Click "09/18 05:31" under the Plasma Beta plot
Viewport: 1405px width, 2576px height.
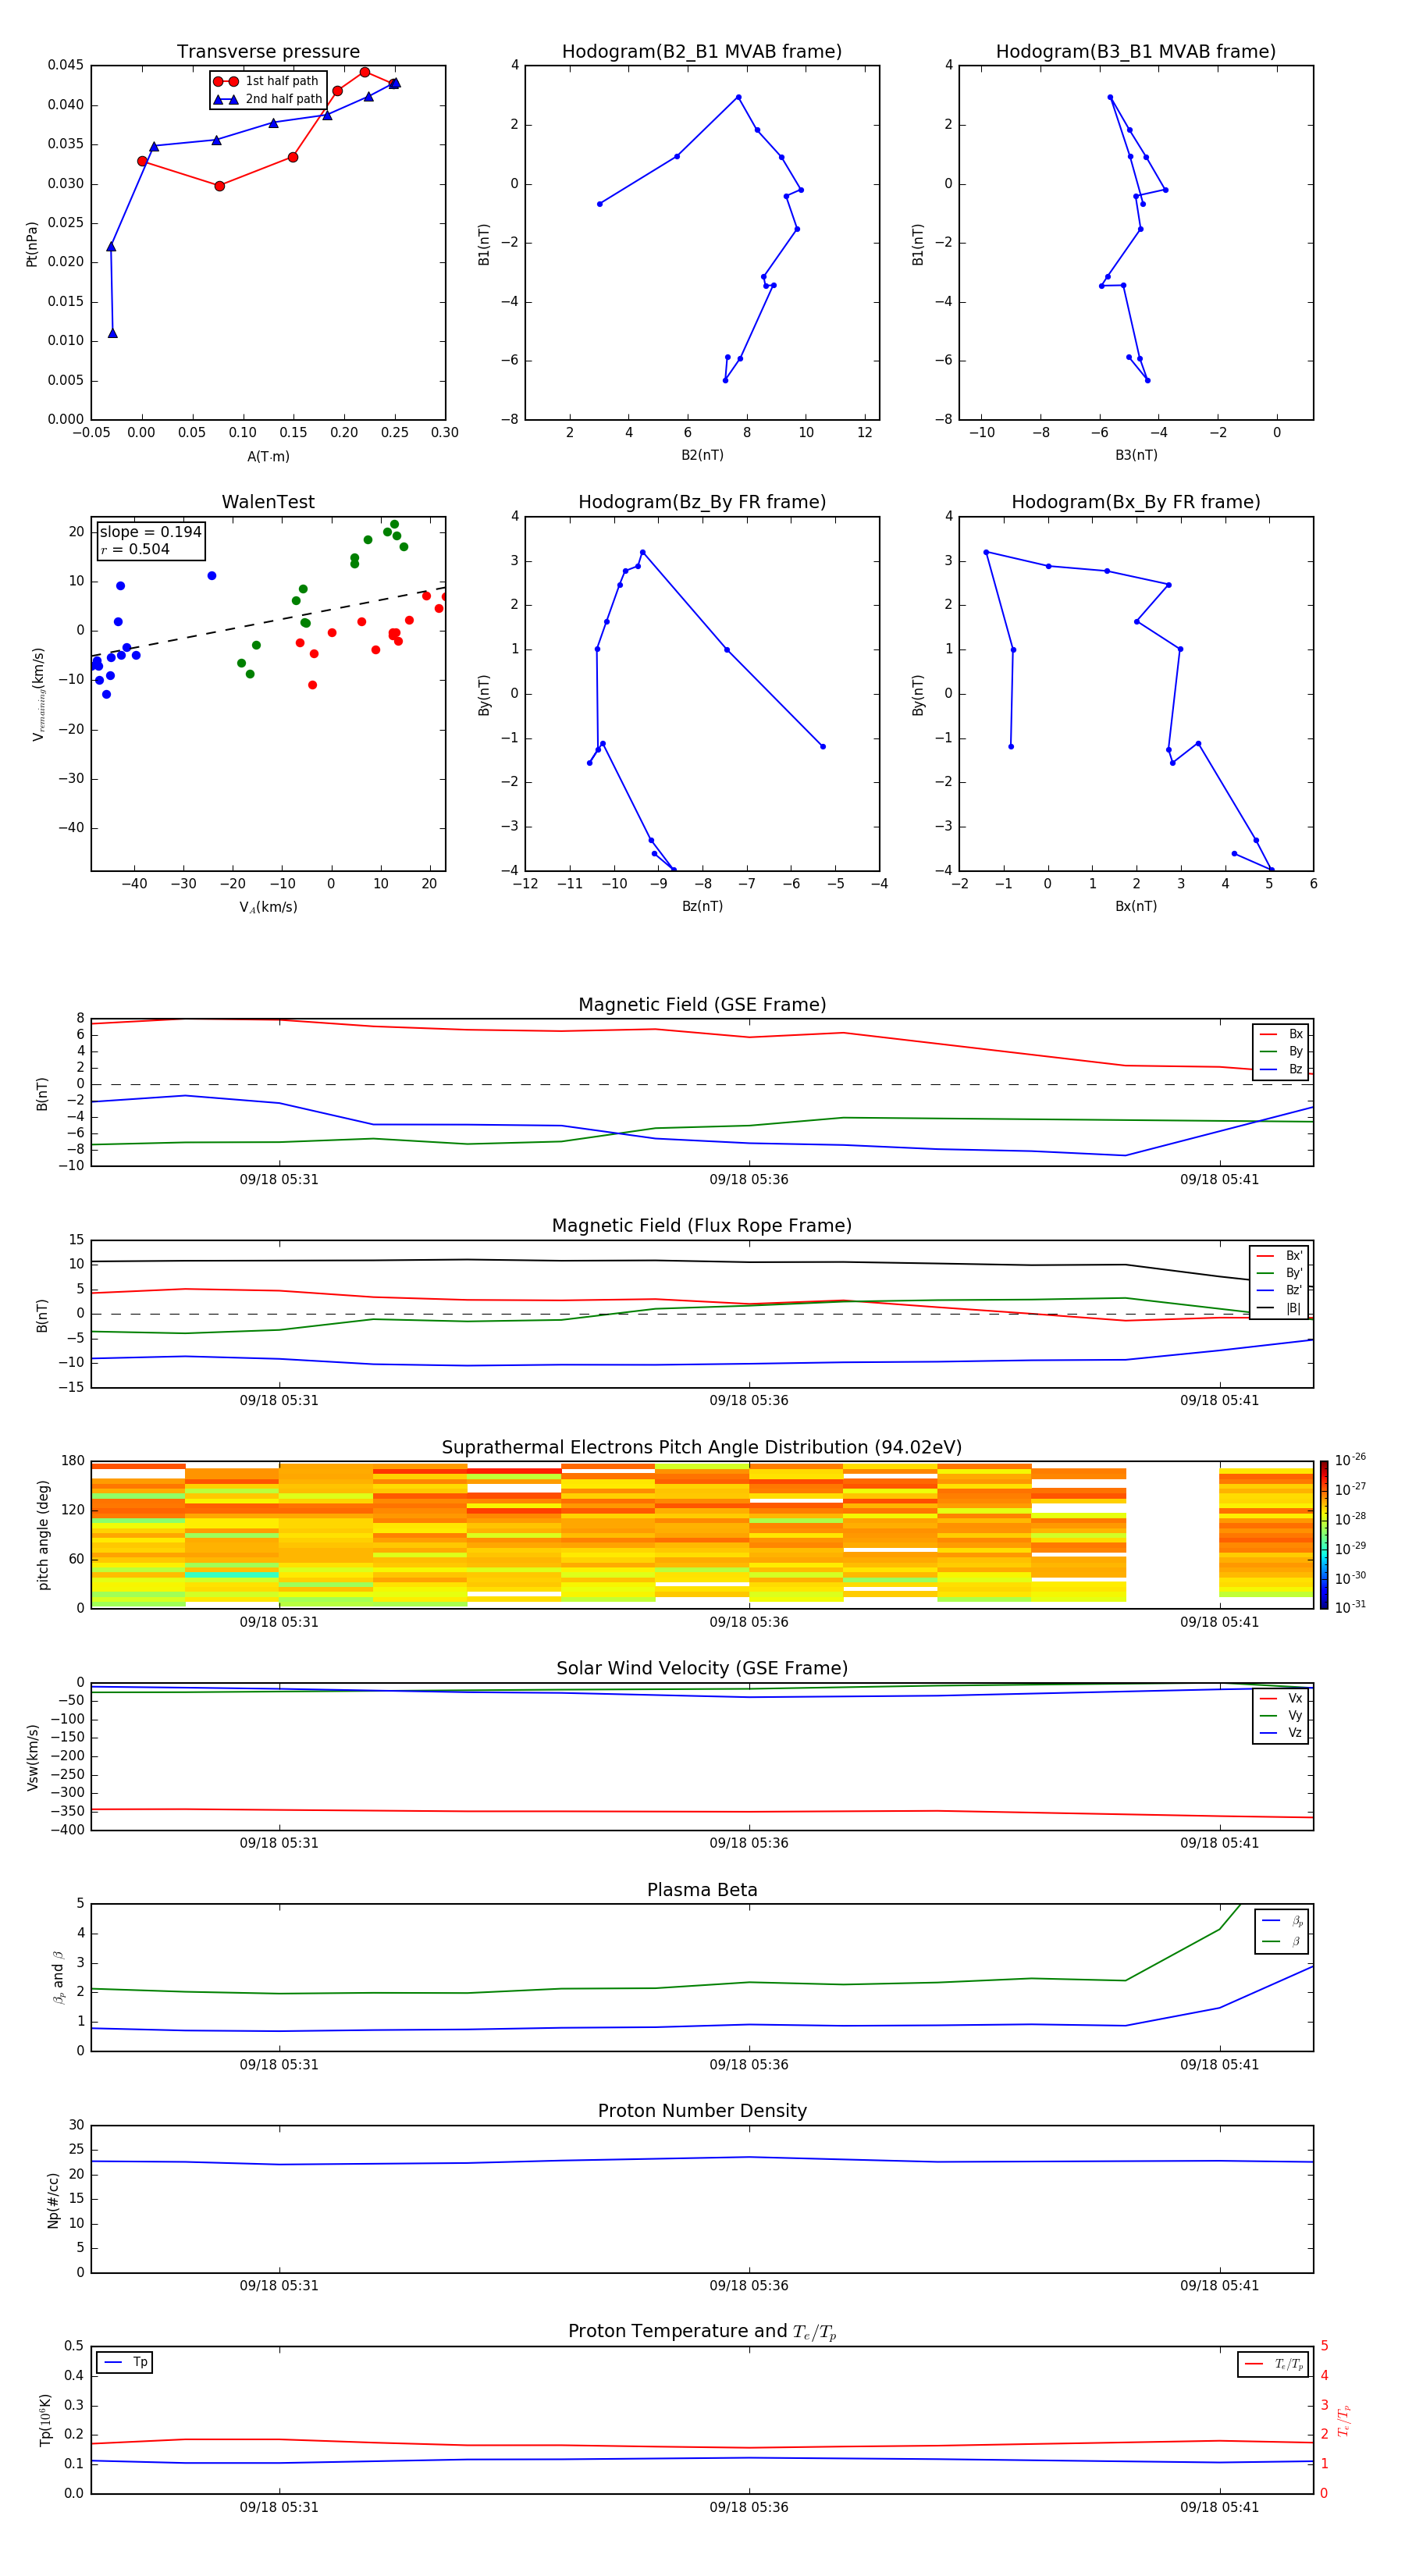[279, 2065]
